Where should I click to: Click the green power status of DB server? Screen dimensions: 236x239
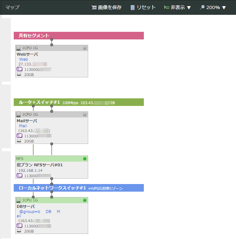[85, 200]
